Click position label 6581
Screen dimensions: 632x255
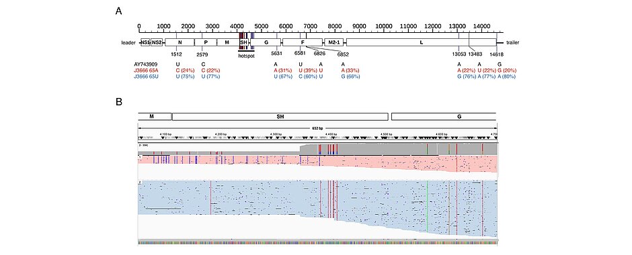click(x=301, y=54)
